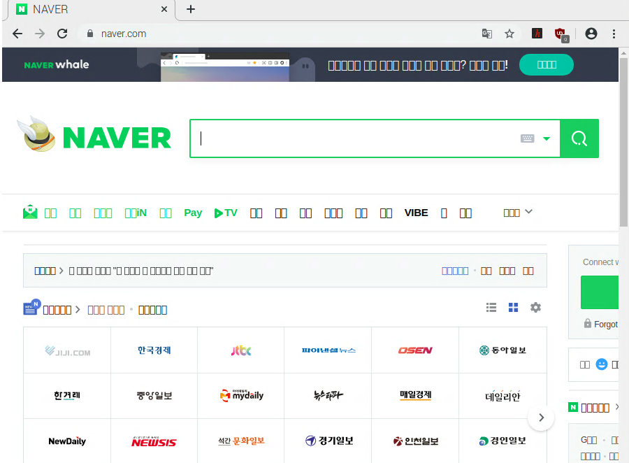Click the green search magnifier button
Viewport: 629px width, 463px height.
click(x=579, y=138)
